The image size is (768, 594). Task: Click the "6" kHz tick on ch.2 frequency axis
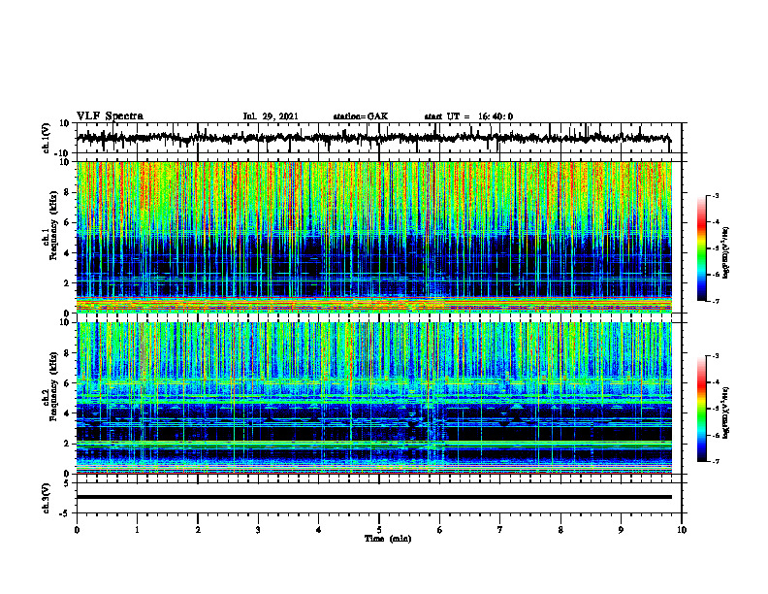point(67,383)
